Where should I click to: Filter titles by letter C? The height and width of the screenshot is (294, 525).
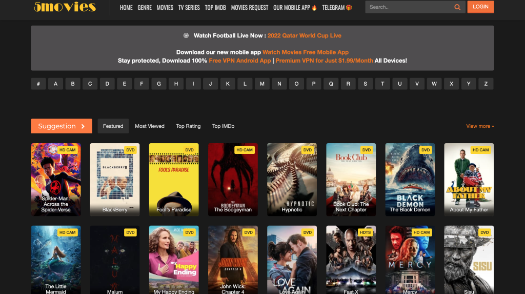90,84
